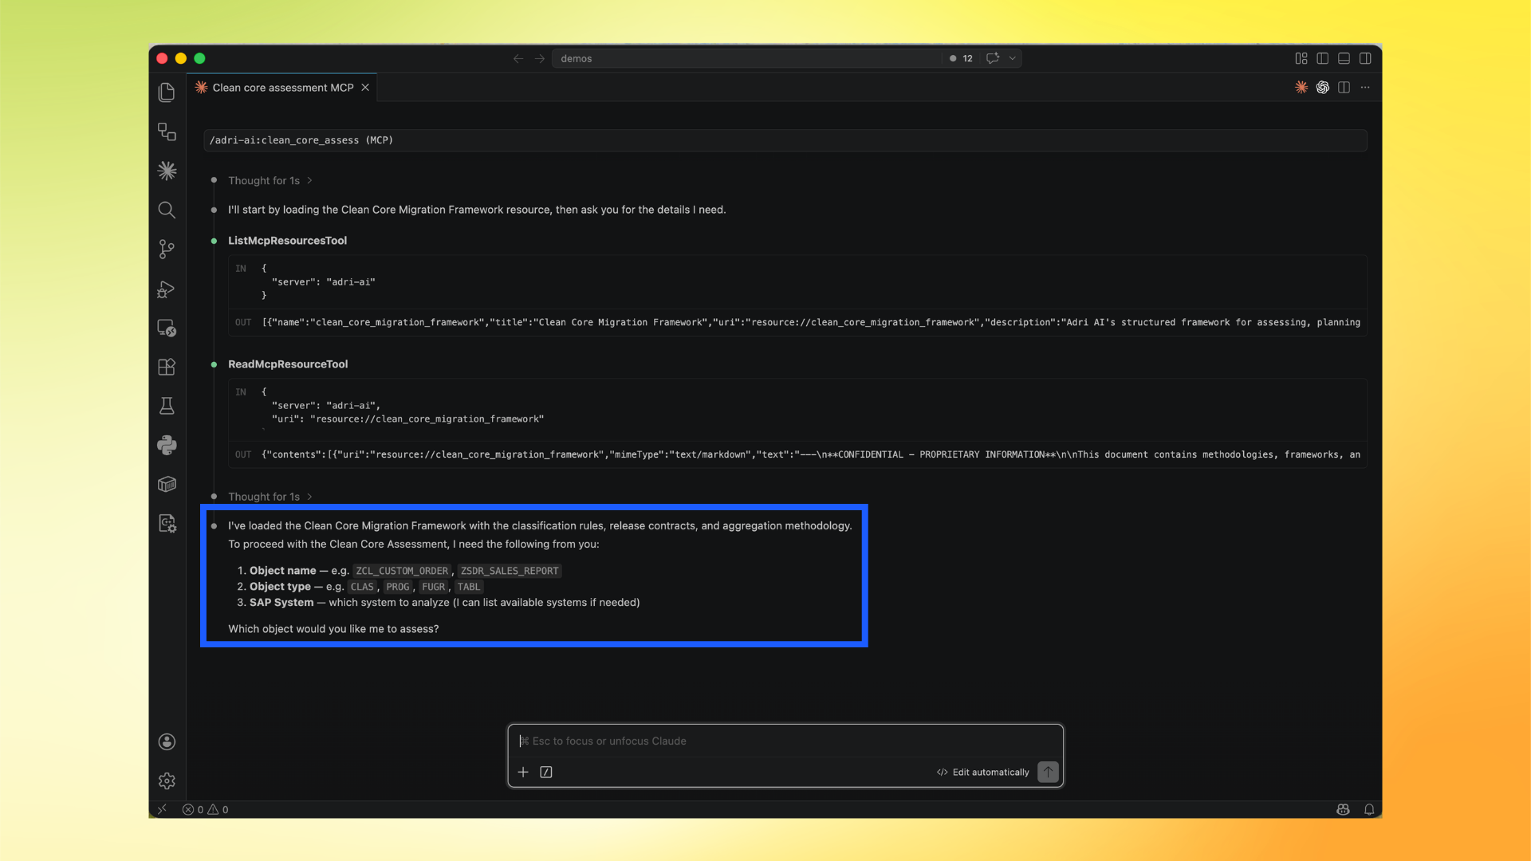Toggle the secondary sidebar visibility
Image resolution: width=1531 pixels, height=861 pixels.
pyautogui.click(x=1366, y=58)
